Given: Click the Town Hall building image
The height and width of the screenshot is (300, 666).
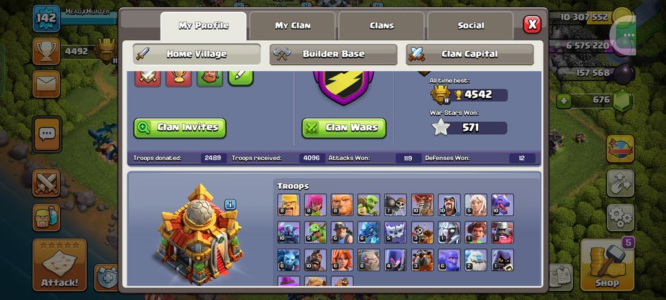Looking at the screenshot, I should tap(200, 235).
